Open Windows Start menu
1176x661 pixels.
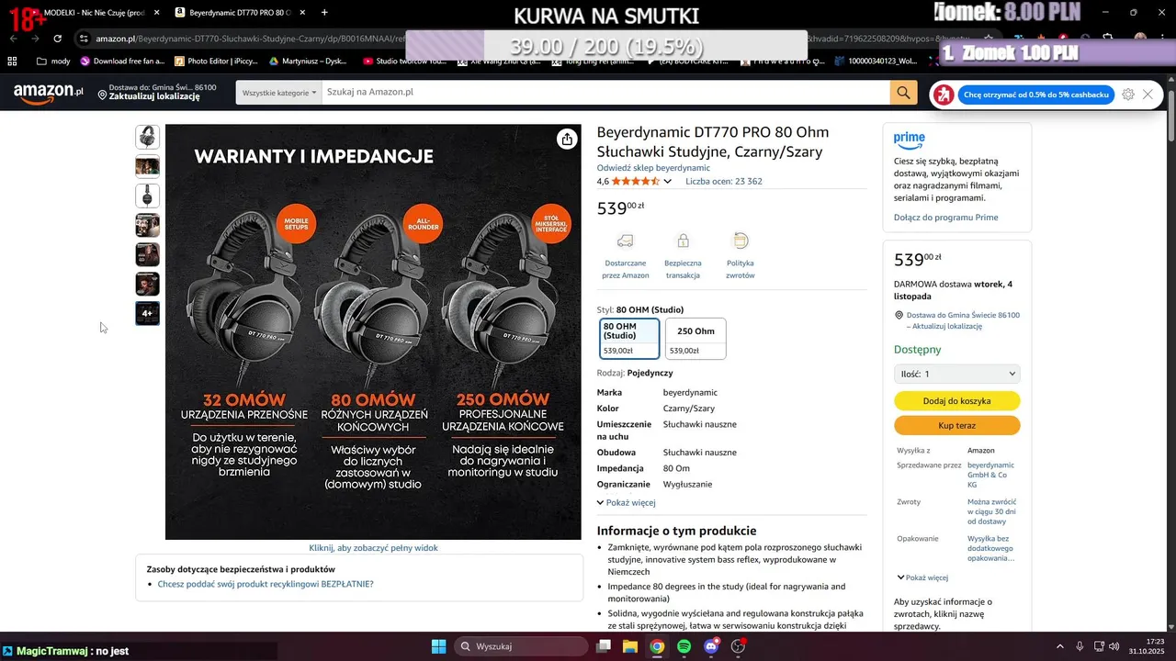[x=438, y=646]
